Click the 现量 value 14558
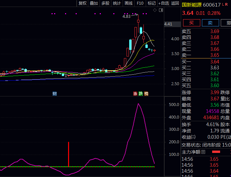Viewport: 231px width, 177px height. (212, 111)
